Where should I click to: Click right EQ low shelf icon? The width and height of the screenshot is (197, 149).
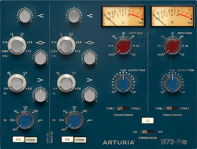(89, 80)
